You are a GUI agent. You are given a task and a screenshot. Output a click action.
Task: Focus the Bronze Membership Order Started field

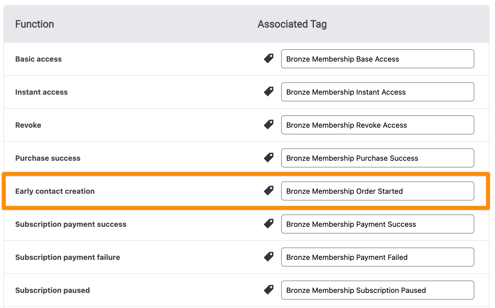[377, 191]
